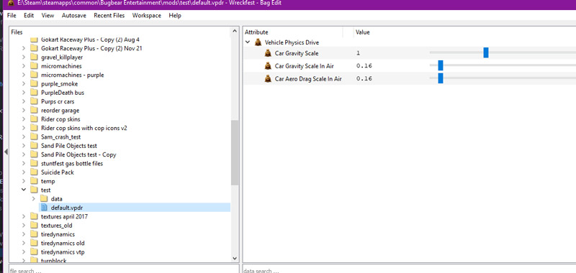
Task: Click the Car Gravity Scale In Air slider handle
Action: coord(441,65)
